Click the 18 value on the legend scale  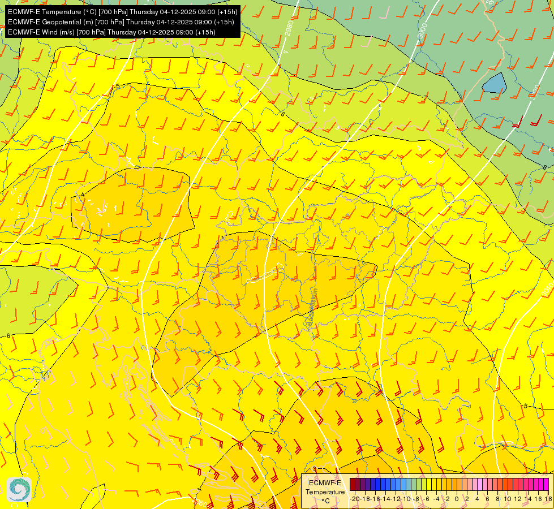(547, 499)
